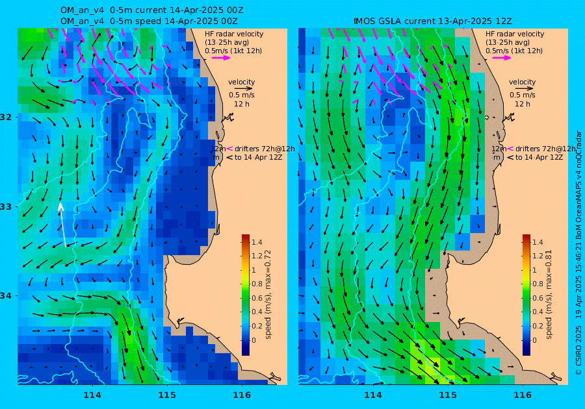Click the '0.8' tick on left colorbar
This screenshot has height=409, width=585.
(x=257, y=284)
